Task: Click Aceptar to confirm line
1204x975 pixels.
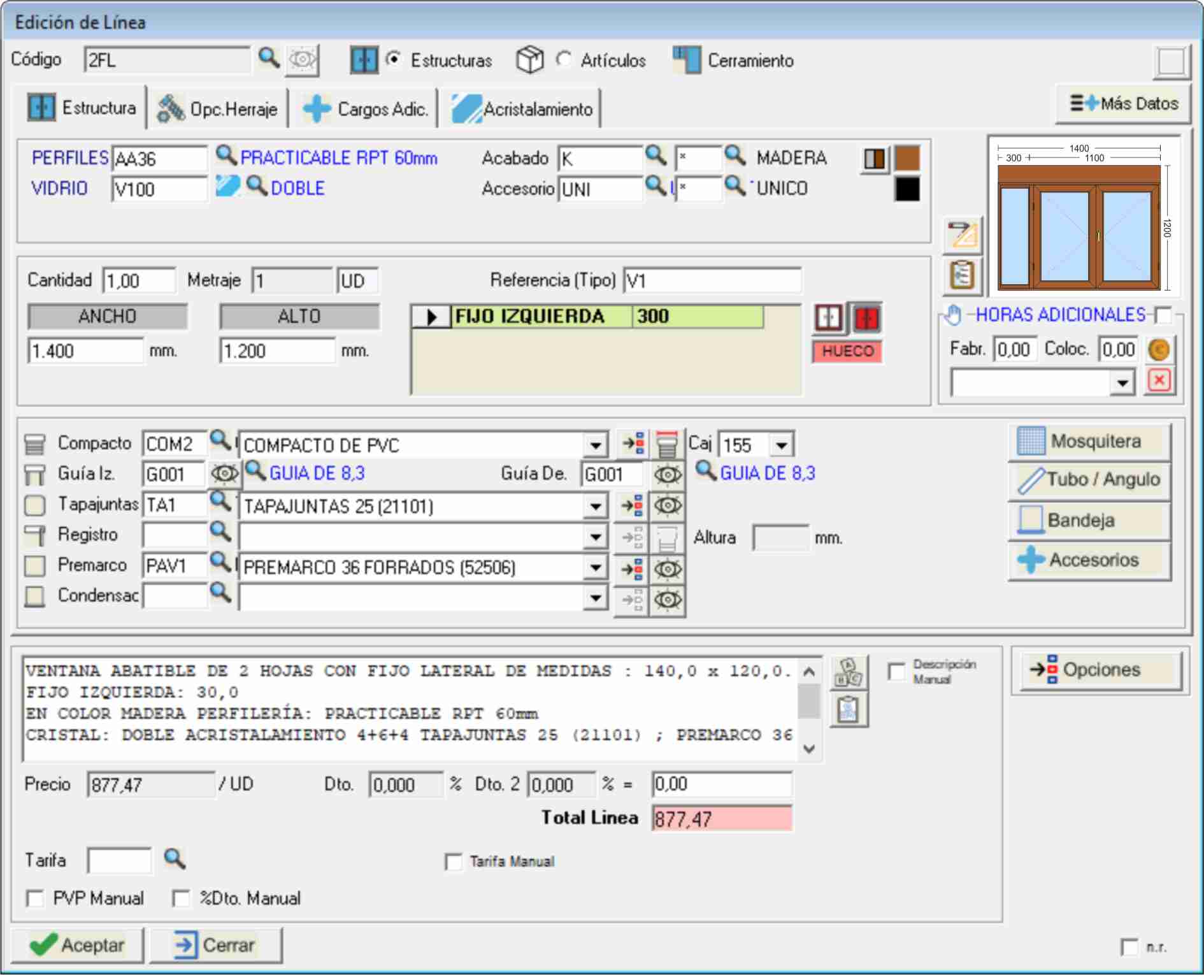Action: tap(78, 944)
